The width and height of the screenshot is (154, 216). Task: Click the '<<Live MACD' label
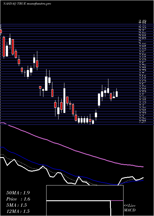(130, 208)
